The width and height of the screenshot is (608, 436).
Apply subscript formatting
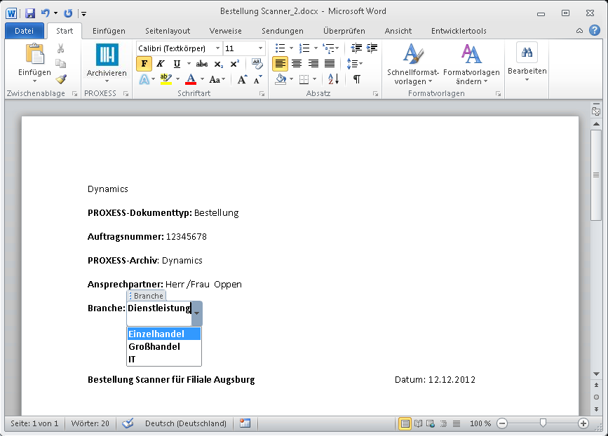tap(218, 64)
